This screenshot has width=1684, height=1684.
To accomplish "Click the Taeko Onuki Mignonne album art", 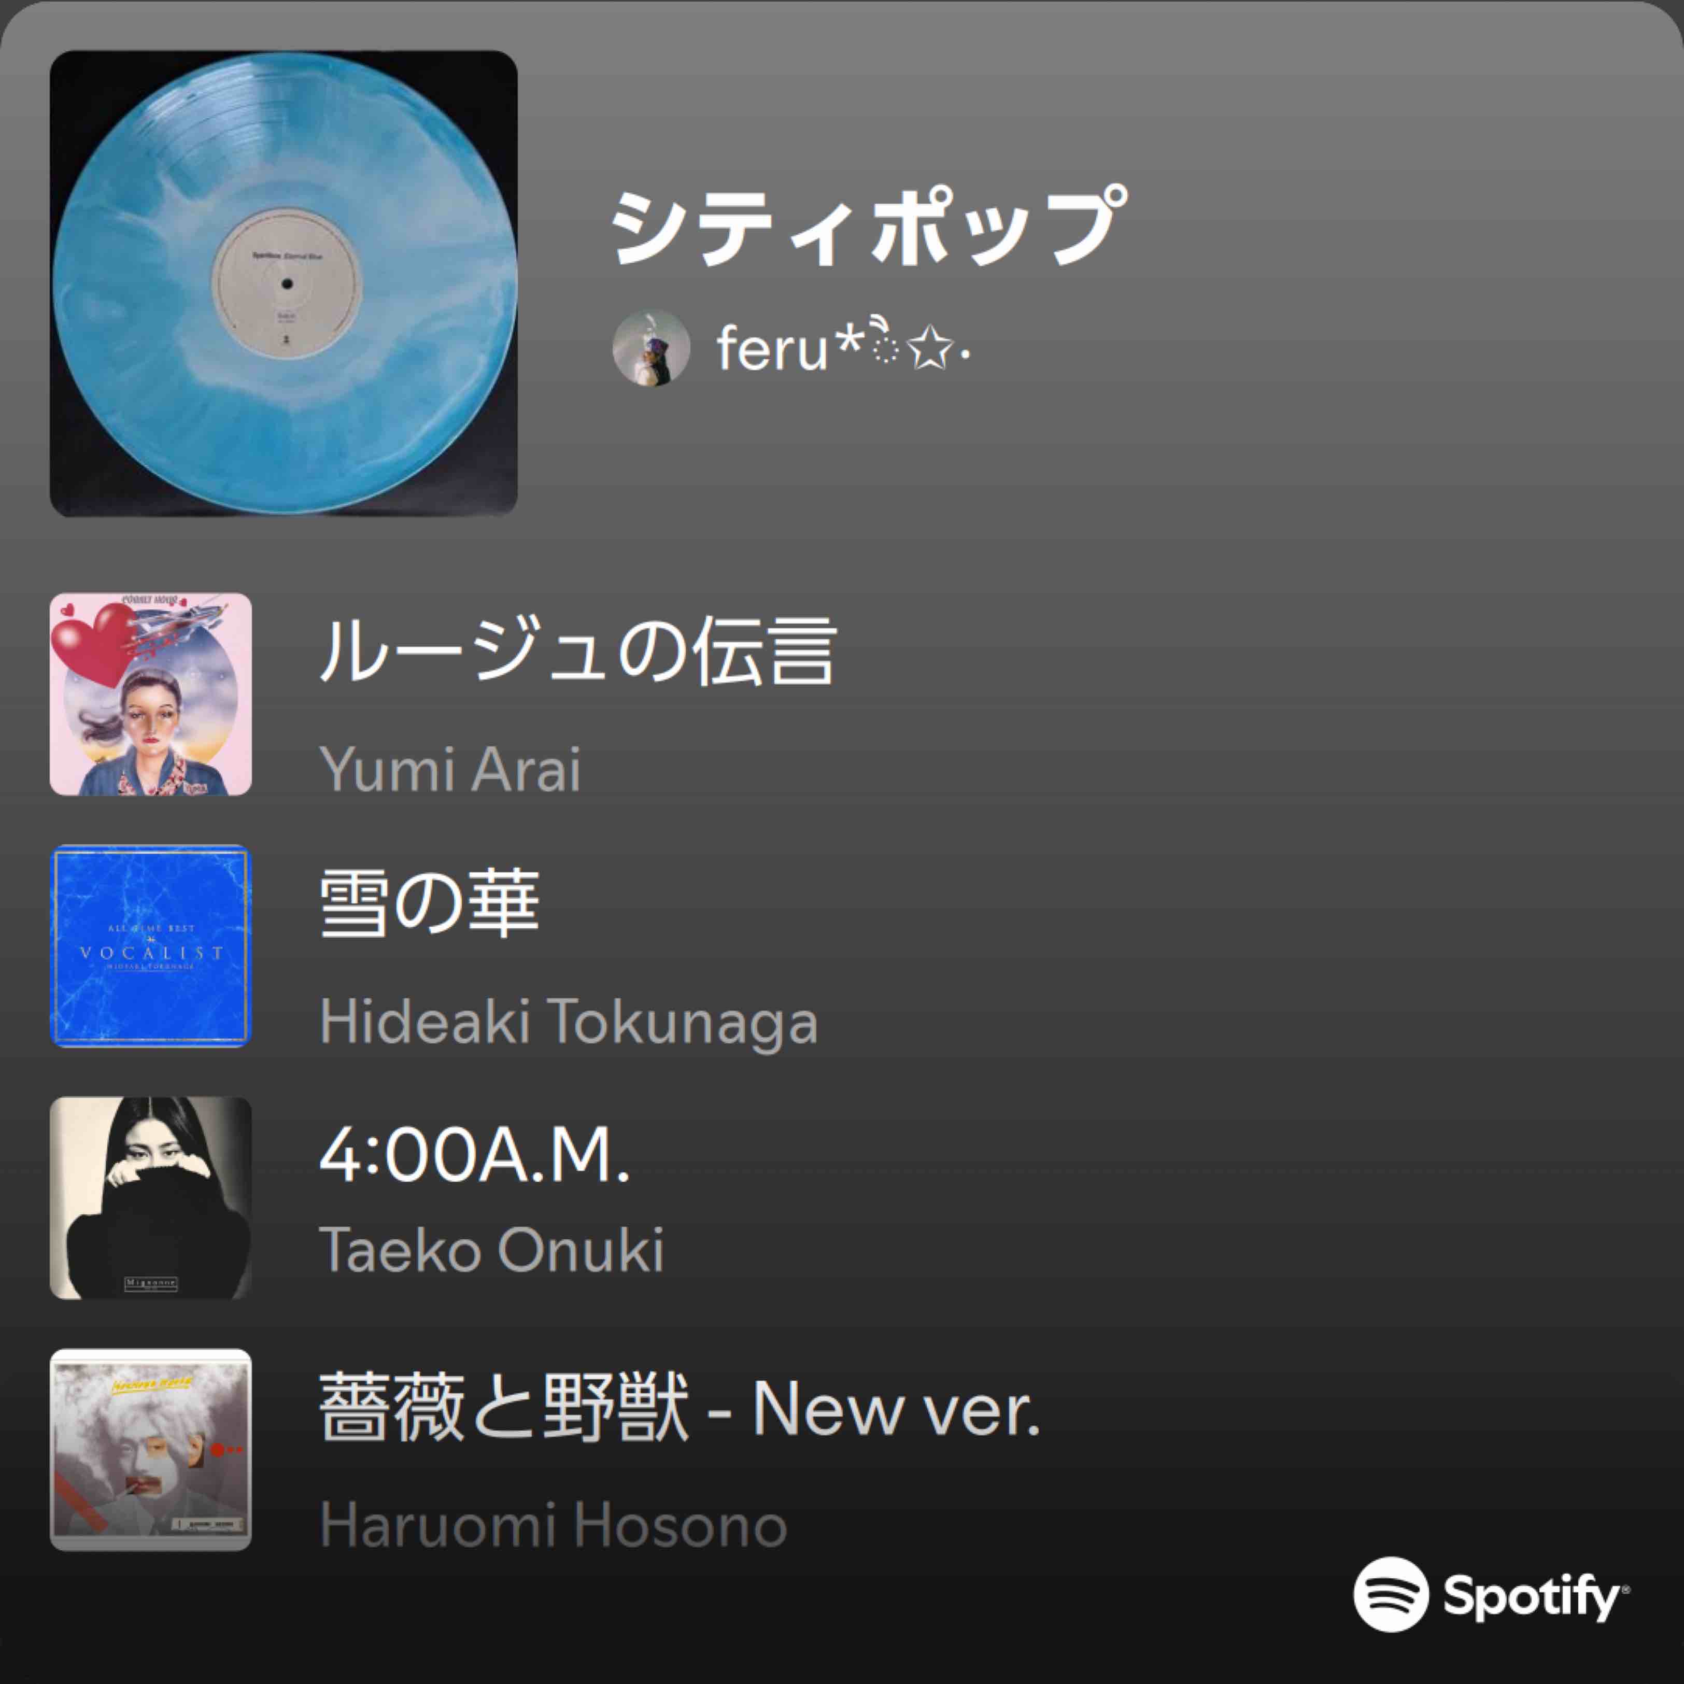I will 151,1198.
